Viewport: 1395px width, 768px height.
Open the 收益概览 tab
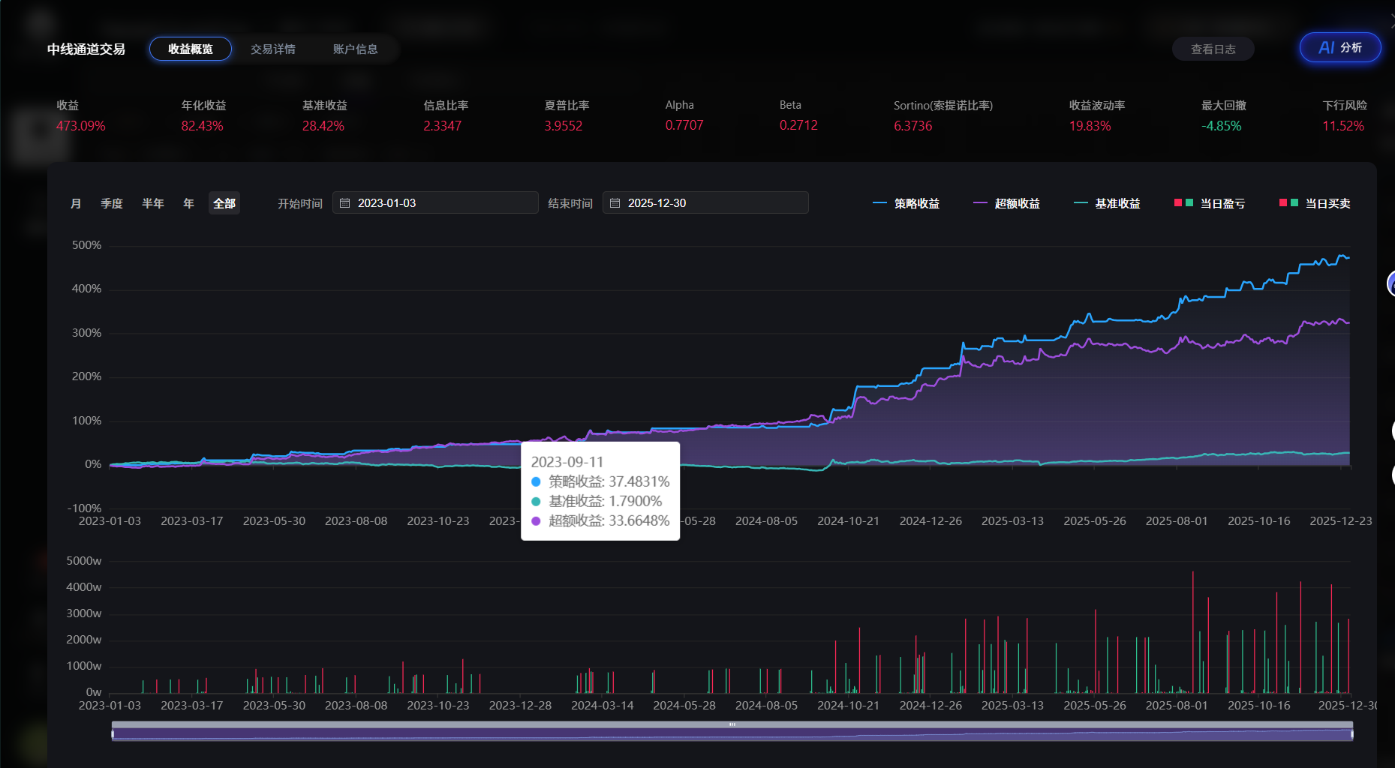pyautogui.click(x=191, y=49)
